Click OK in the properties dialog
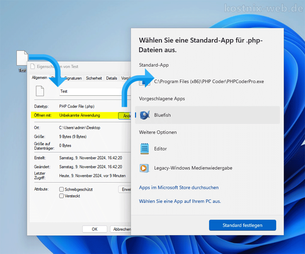This screenshot has width=305, height=254. click(x=94, y=229)
